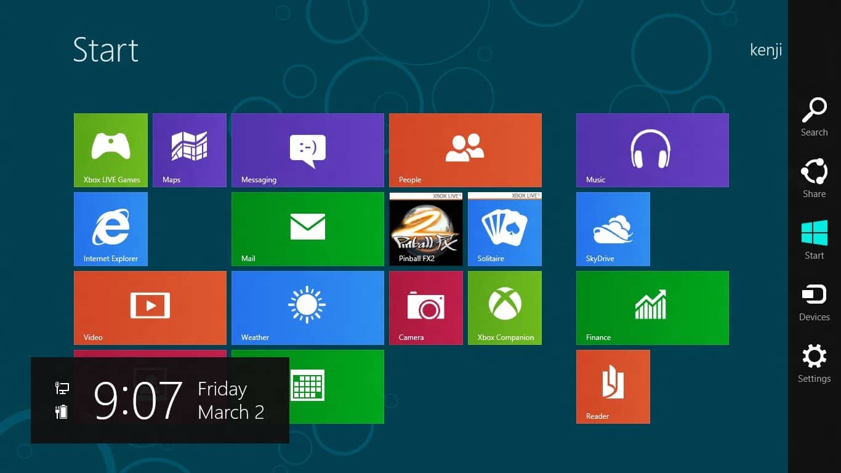The height and width of the screenshot is (473, 841).
Task: Open the Mail tile
Action: (308, 229)
